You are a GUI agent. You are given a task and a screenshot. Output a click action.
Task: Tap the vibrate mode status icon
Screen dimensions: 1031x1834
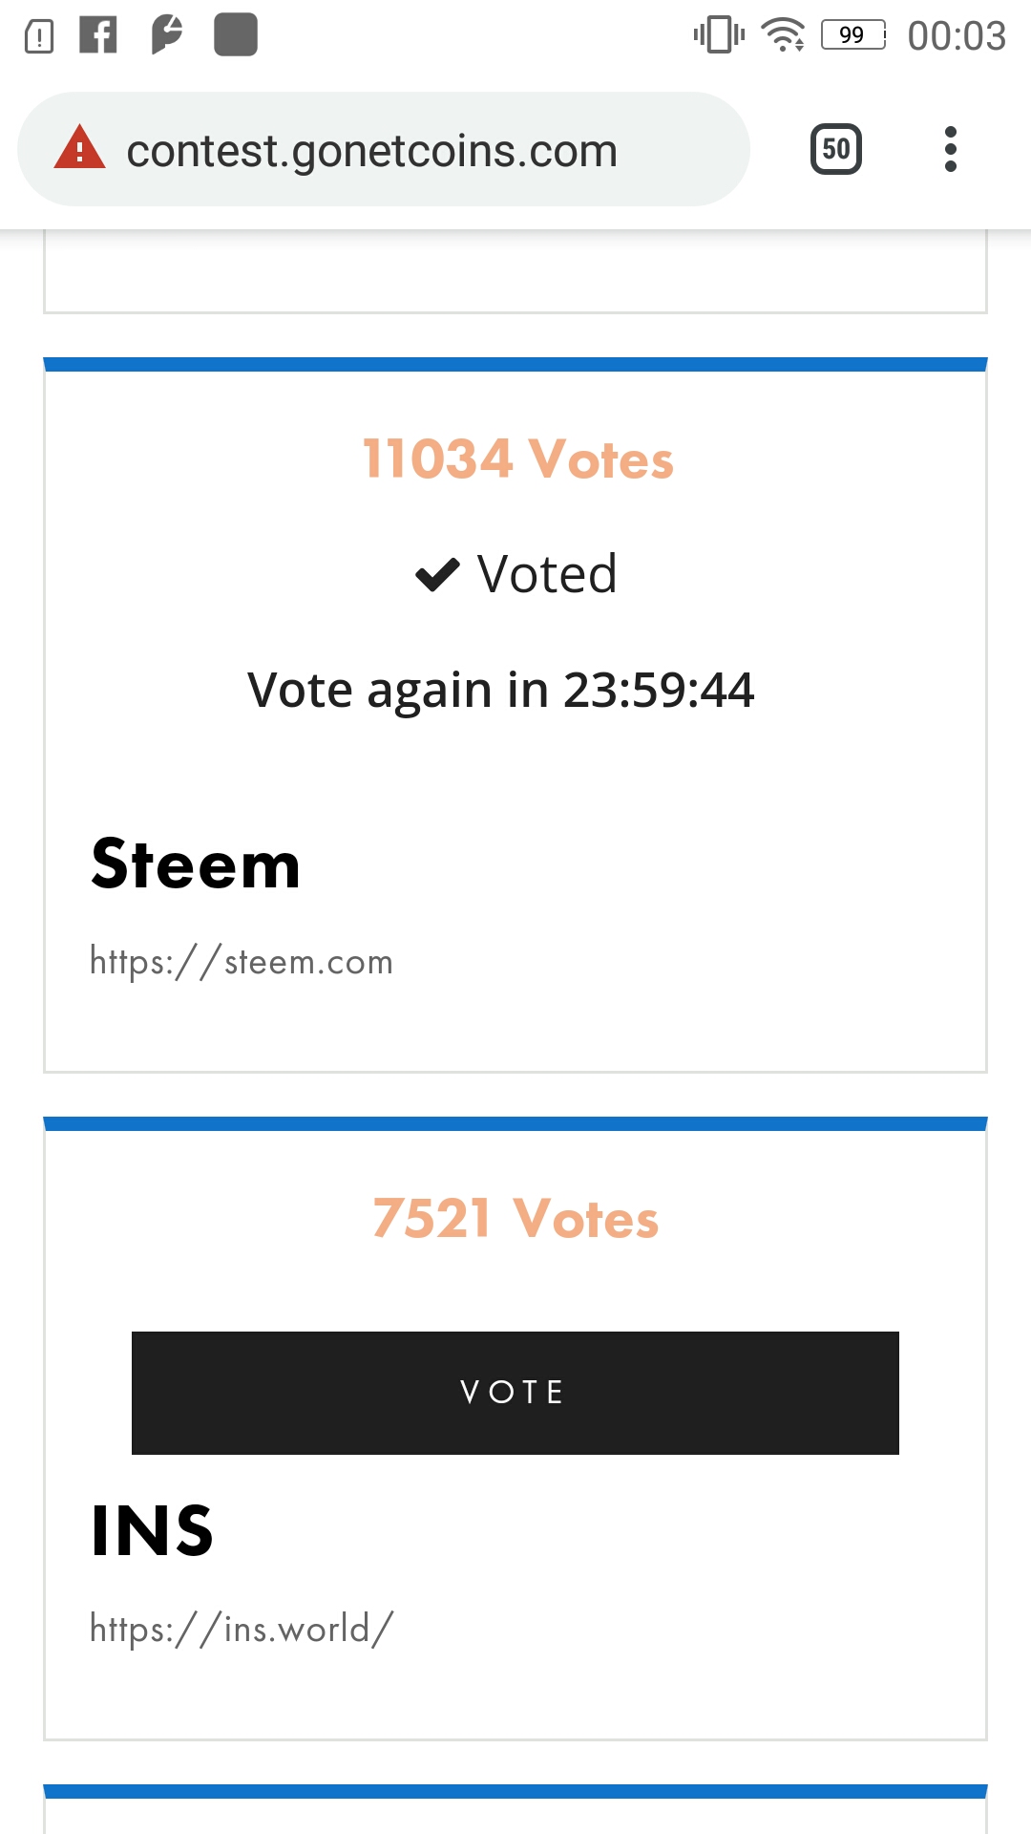(x=719, y=35)
